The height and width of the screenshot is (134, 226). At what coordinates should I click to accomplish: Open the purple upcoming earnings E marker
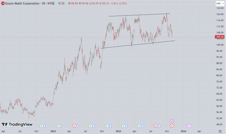[189, 126]
